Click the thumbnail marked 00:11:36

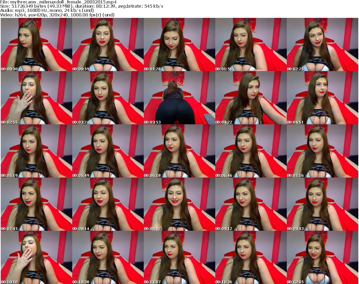tap(251, 257)
